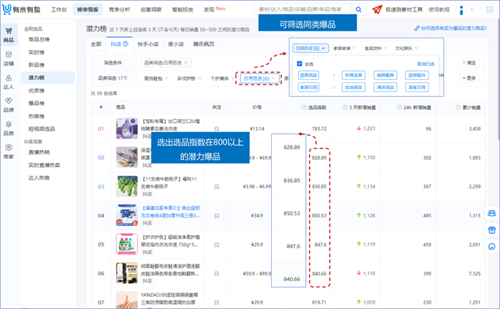Switch to the 度小店 tab
This screenshot has height=309, width=500.
(x=176, y=45)
